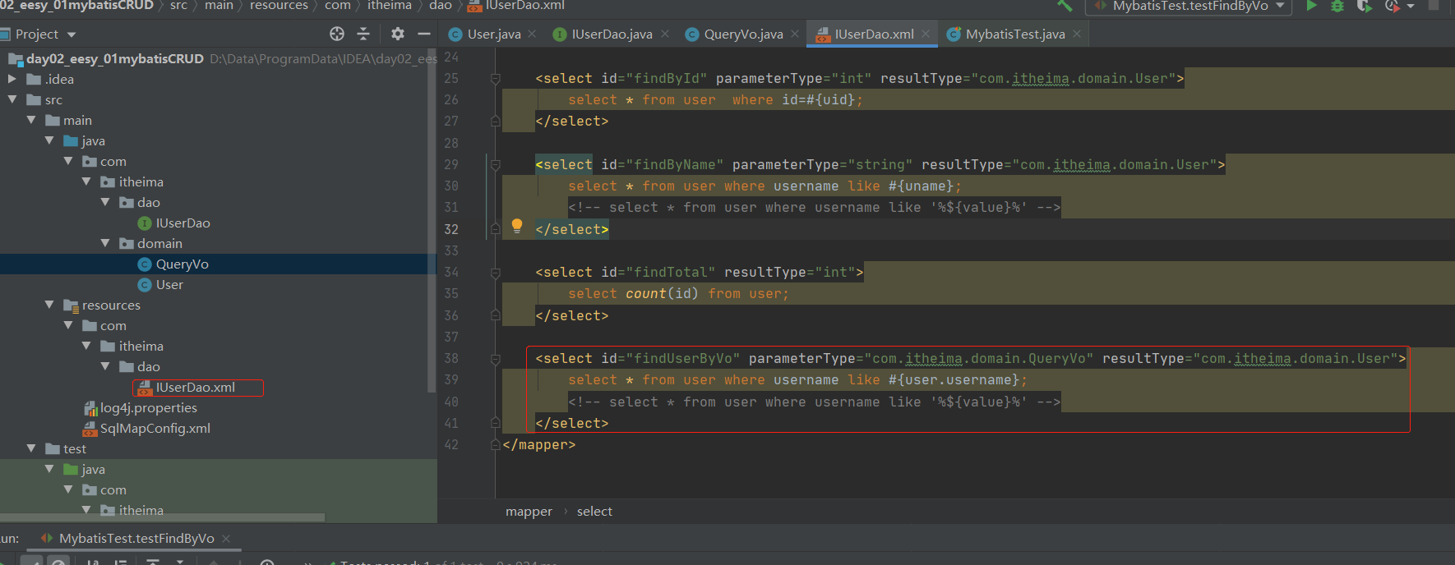The height and width of the screenshot is (565, 1455).
Task: Select the IUserDao interface in tree
Action: (173, 223)
